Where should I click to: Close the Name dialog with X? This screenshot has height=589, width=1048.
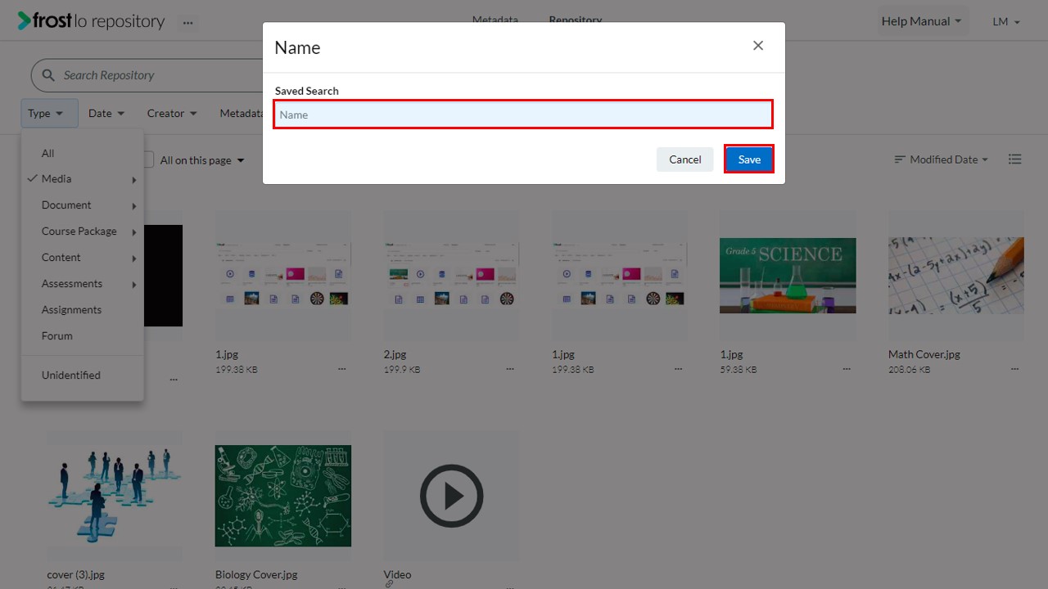tap(758, 46)
